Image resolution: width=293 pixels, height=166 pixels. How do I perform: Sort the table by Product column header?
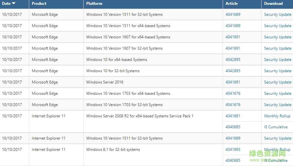coord(39,4)
